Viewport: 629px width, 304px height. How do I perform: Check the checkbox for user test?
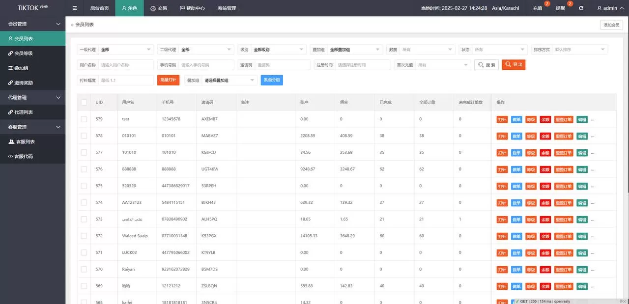[84, 119]
